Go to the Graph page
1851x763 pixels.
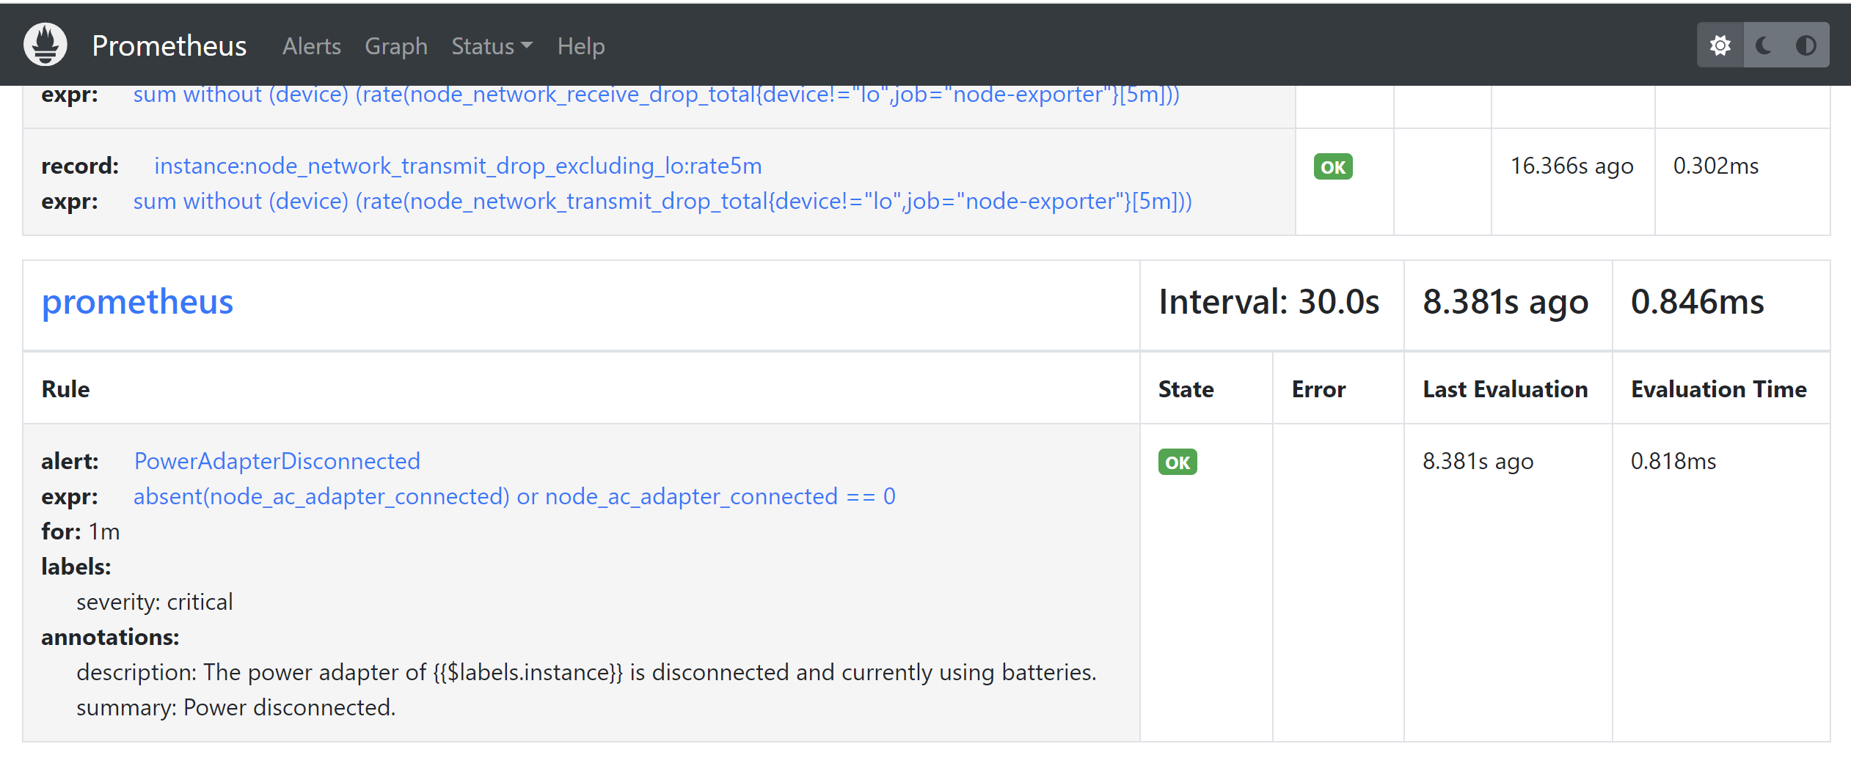pos(395,46)
